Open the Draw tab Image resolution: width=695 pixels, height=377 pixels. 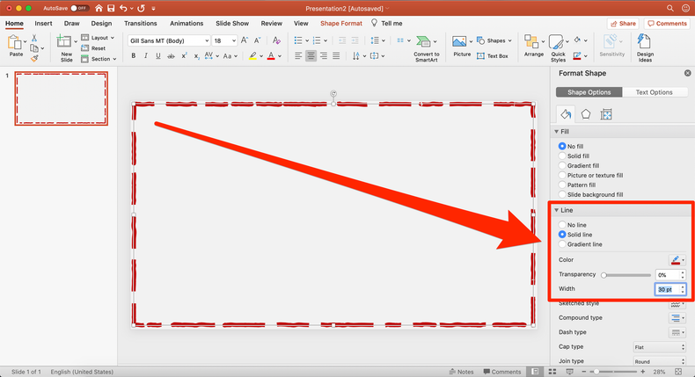71,24
